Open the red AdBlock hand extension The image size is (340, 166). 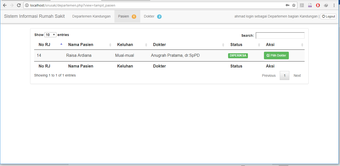point(318,5)
